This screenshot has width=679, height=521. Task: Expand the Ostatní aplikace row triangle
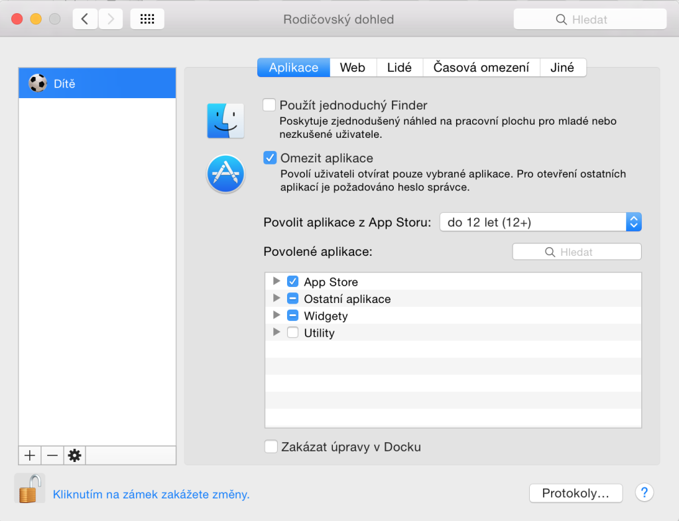[277, 298]
